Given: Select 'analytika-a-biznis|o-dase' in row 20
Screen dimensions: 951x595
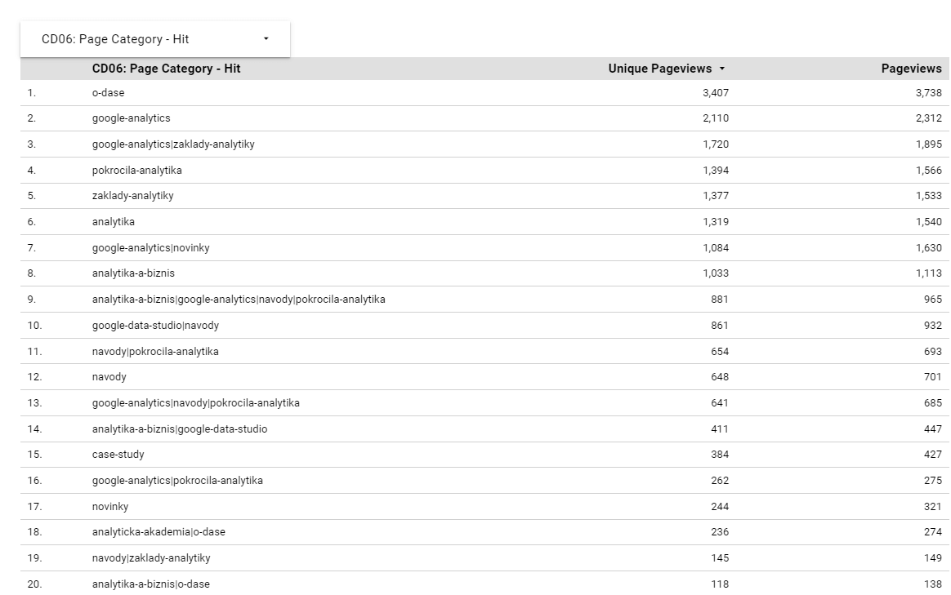Looking at the screenshot, I should [x=151, y=584].
